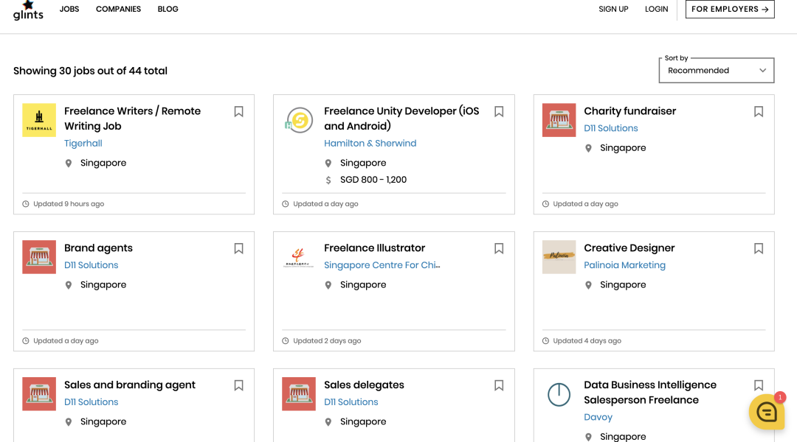Open the Glints home logo
The image size is (797, 442).
tap(28, 10)
